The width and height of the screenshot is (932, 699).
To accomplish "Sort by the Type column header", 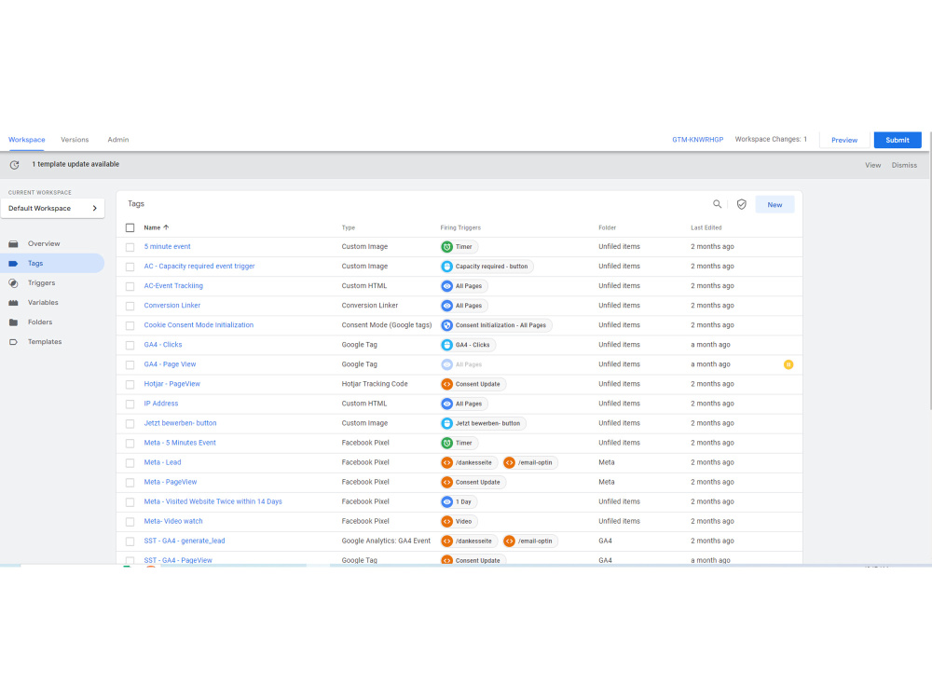I will (349, 227).
